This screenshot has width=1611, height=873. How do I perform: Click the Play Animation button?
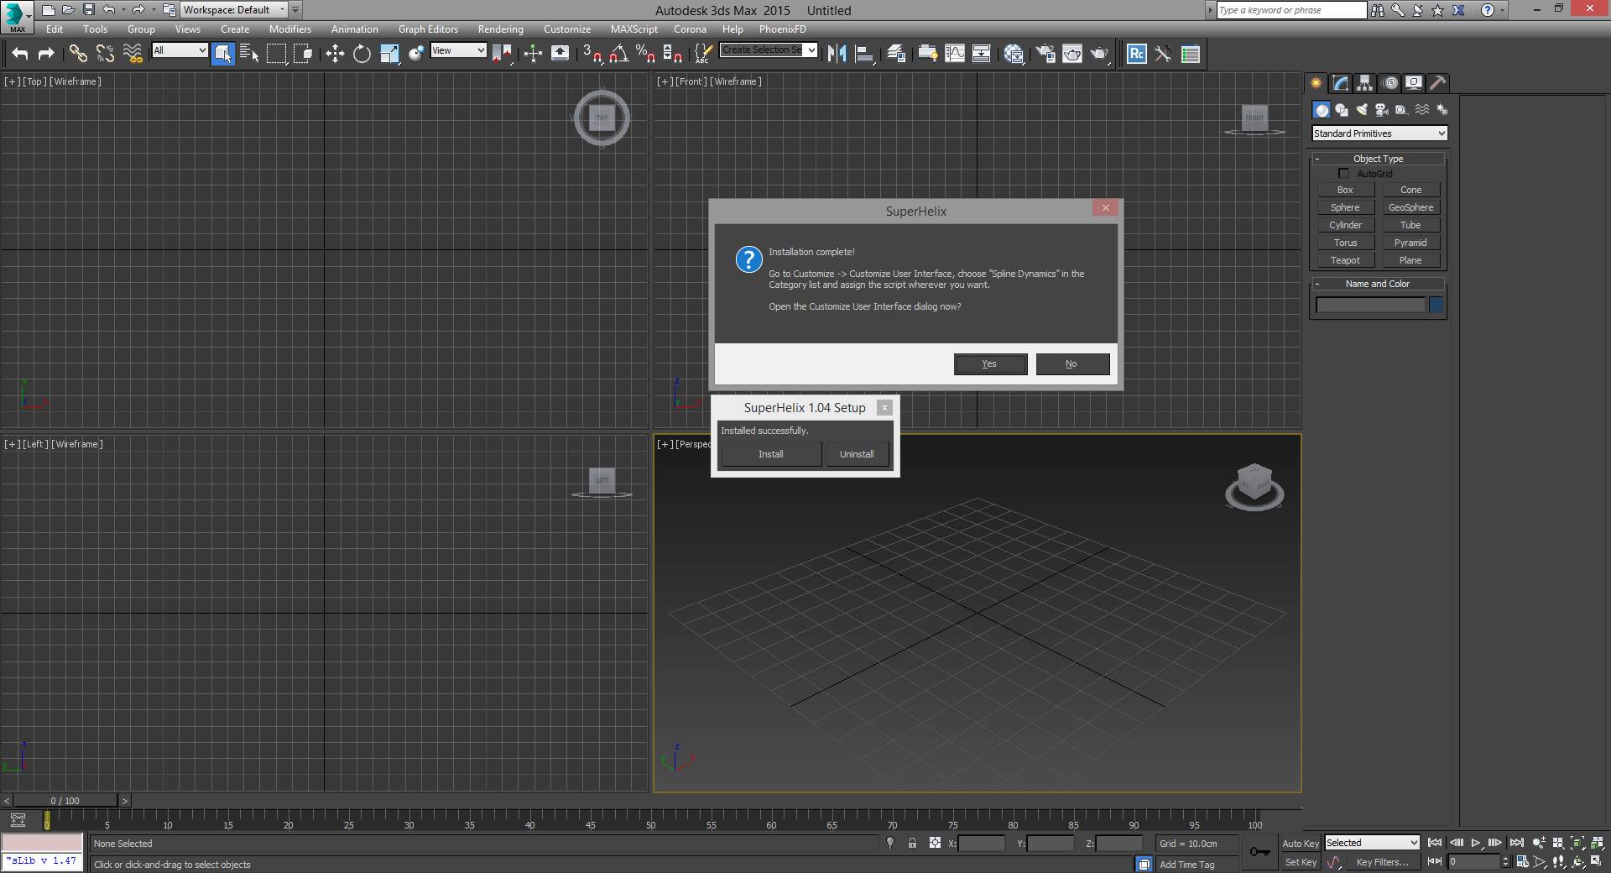pyautogui.click(x=1475, y=842)
